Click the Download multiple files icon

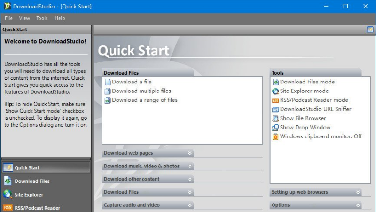tap(108, 91)
